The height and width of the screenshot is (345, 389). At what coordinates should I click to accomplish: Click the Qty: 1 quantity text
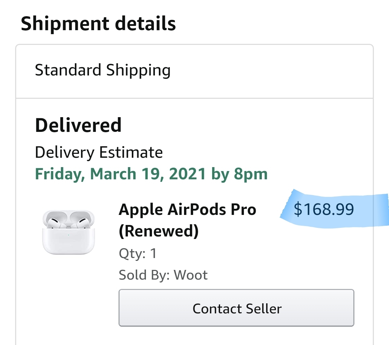click(138, 254)
